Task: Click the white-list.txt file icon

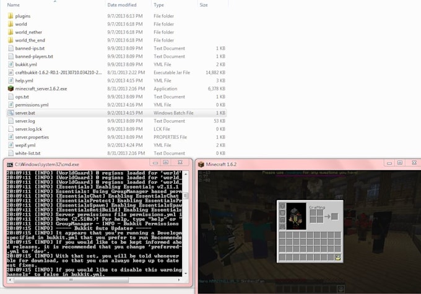Action: (11, 153)
